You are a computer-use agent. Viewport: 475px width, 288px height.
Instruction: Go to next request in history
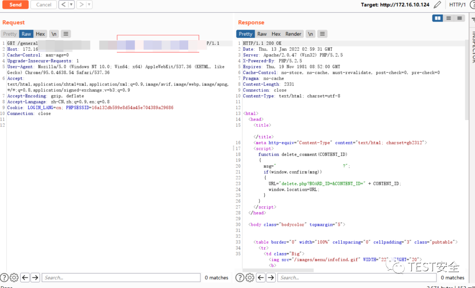[81, 4]
